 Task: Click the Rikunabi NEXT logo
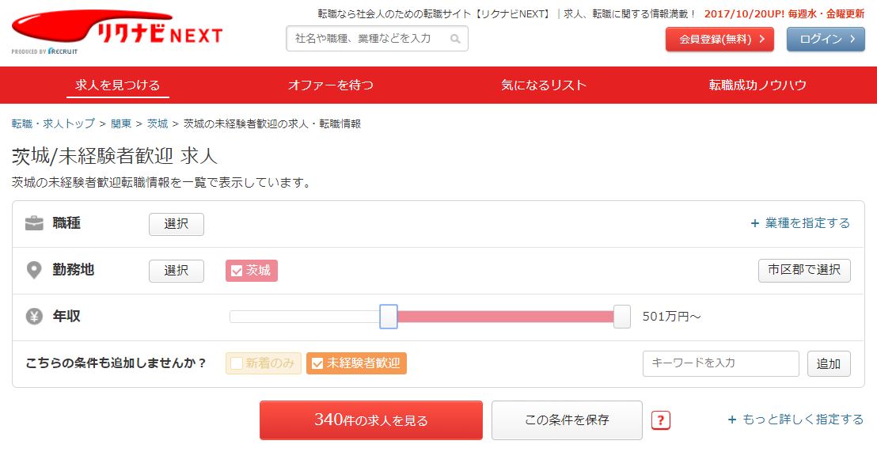117,32
